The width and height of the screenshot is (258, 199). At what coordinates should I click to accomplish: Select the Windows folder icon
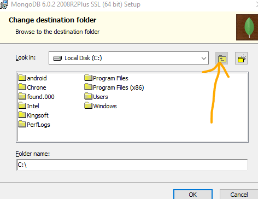[x=89, y=106]
